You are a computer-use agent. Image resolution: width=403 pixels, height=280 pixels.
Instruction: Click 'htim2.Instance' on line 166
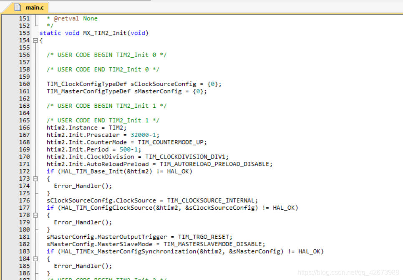pos(72,128)
